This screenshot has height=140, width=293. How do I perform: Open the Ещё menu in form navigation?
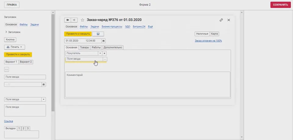150,27
